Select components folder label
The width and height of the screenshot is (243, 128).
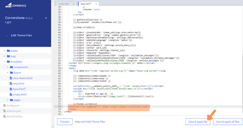pos(21,67)
